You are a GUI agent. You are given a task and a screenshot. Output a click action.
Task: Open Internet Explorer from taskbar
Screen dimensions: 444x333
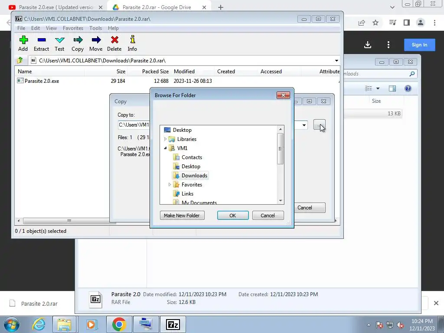[39, 324]
